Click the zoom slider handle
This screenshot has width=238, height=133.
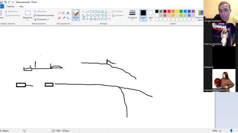(231, 131)
